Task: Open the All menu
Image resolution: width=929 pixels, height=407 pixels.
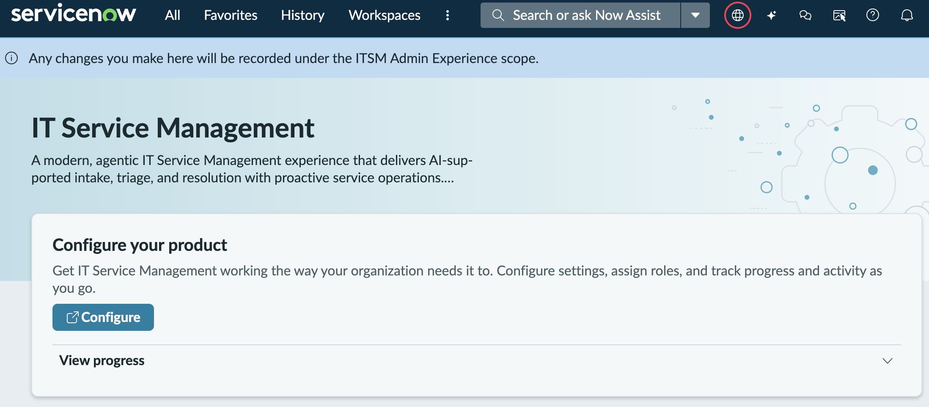Action: 173,15
